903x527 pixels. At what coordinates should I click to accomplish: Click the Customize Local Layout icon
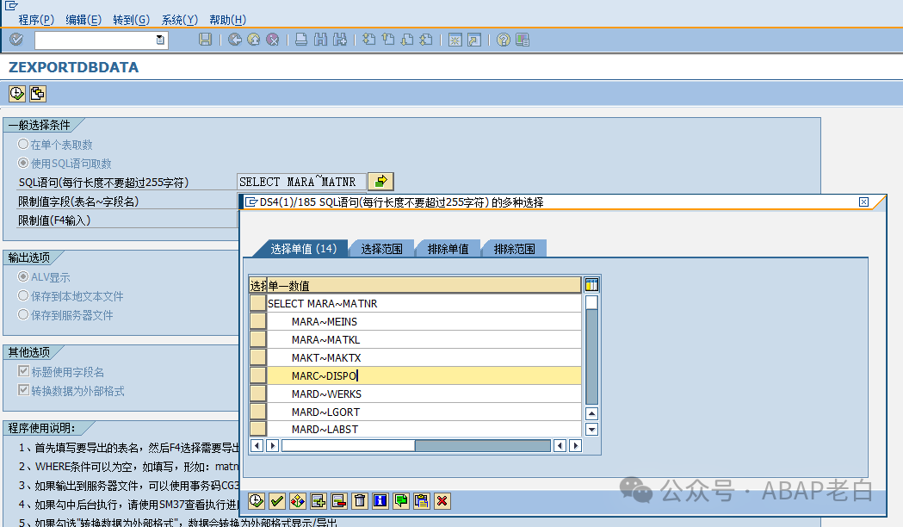click(523, 39)
